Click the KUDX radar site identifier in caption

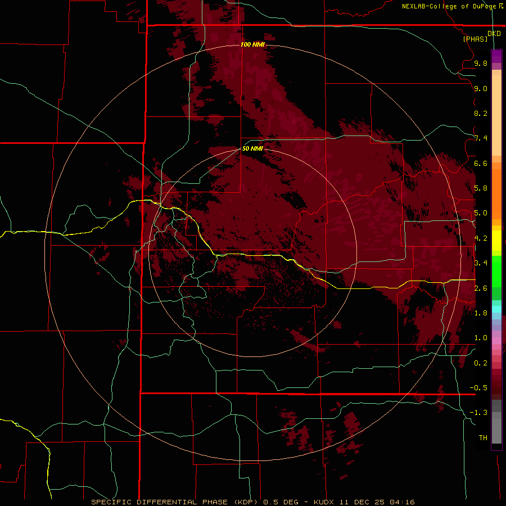[325, 502]
